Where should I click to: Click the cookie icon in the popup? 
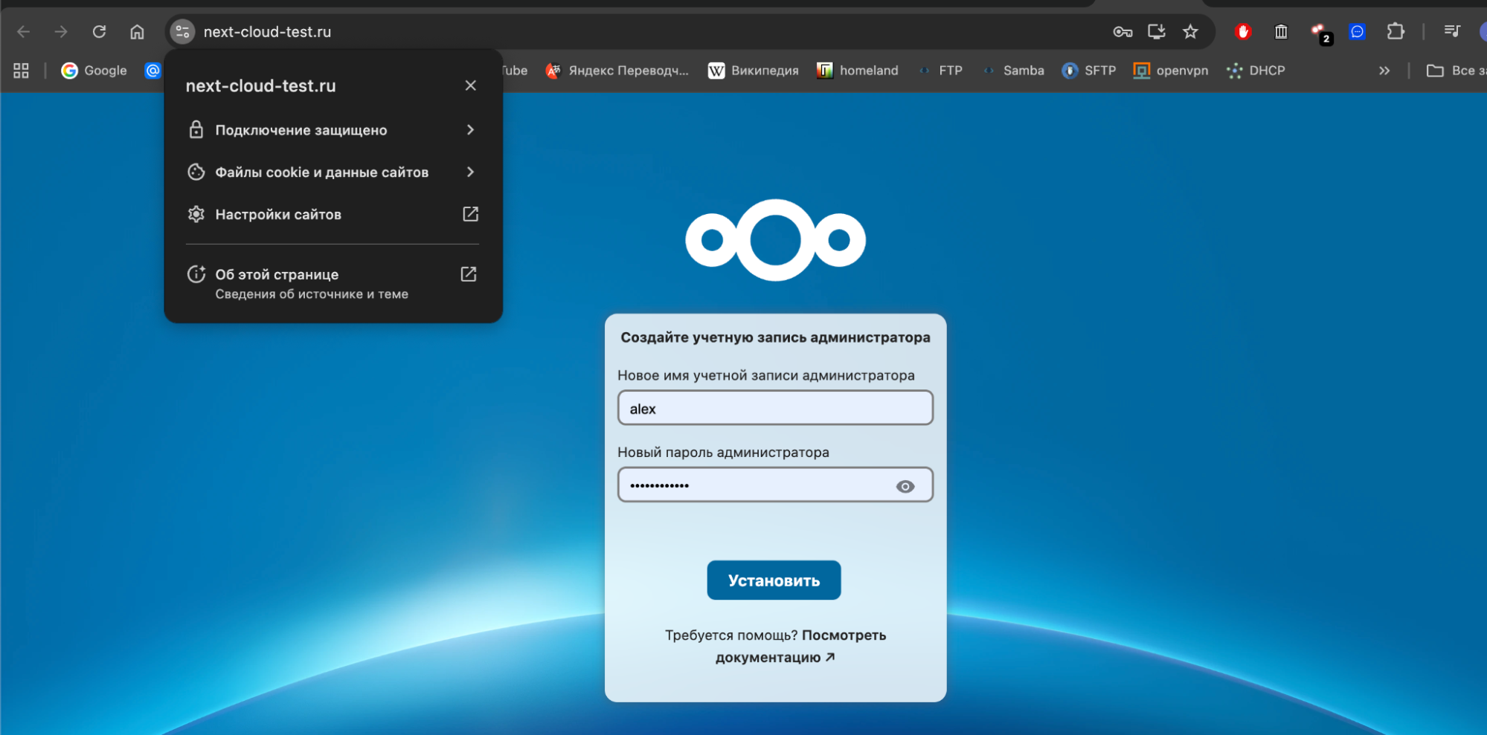(x=196, y=172)
